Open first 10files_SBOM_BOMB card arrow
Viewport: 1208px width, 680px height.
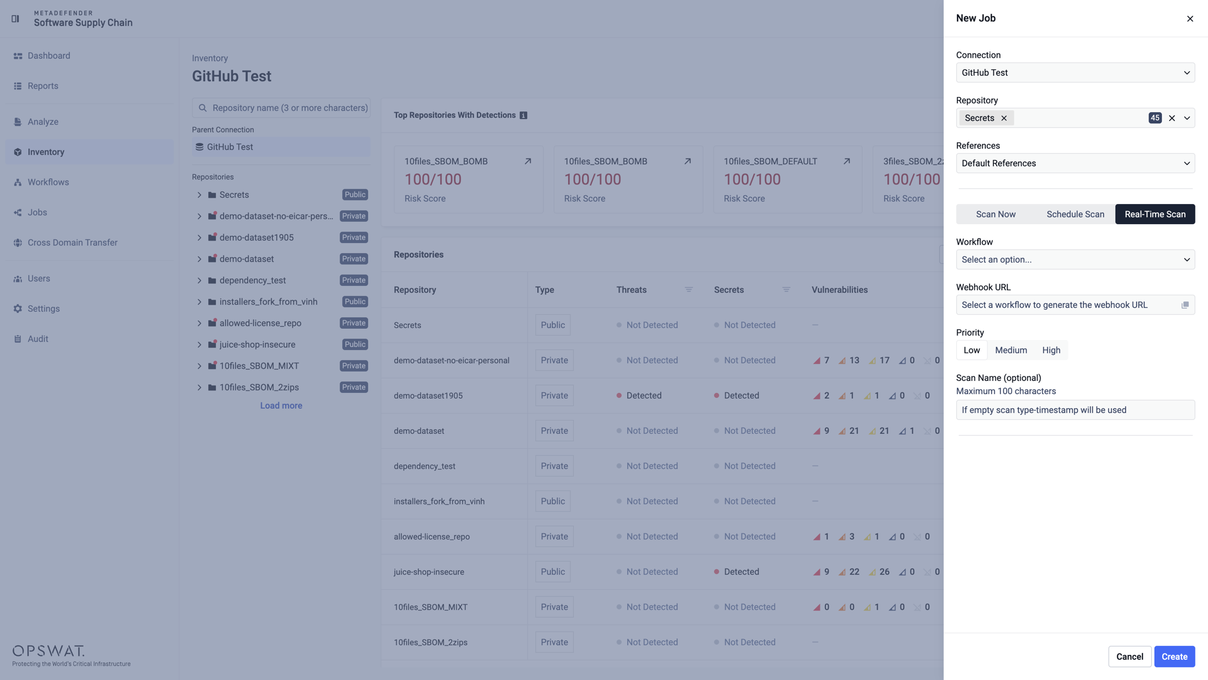(x=528, y=161)
